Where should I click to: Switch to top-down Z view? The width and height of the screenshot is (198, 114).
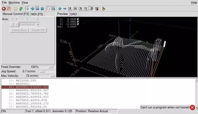click(70, 9)
